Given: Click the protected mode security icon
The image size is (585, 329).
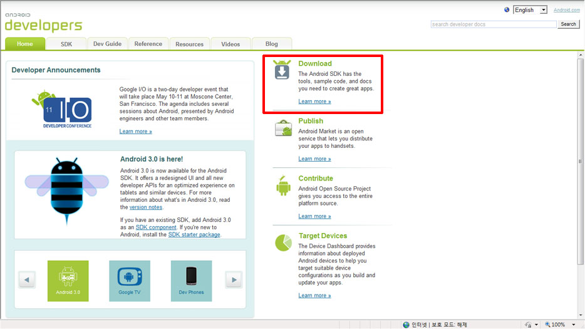Looking at the screenshot, I should click(x=528, y=325).
